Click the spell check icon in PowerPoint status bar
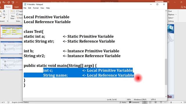This screenshot has width=186, height=104. (x=8, y=102)
